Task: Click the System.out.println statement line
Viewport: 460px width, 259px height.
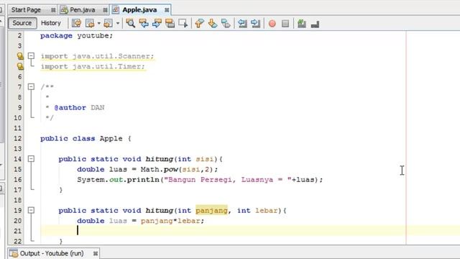Action: 200,179
